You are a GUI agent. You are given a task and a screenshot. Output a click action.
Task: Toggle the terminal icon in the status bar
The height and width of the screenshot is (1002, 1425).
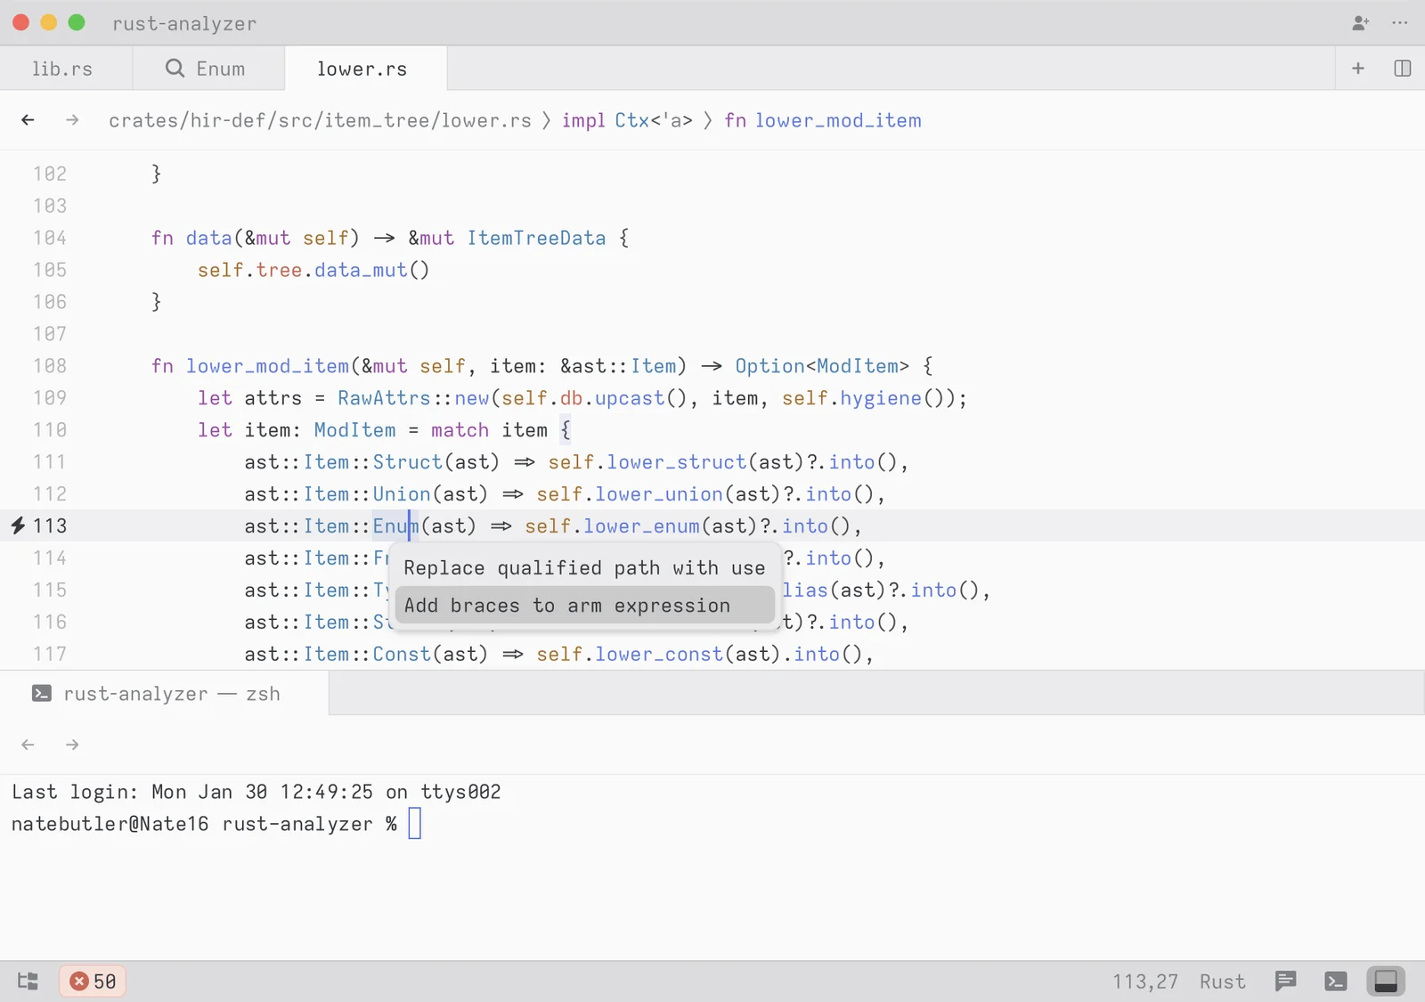coord(1335,981)
